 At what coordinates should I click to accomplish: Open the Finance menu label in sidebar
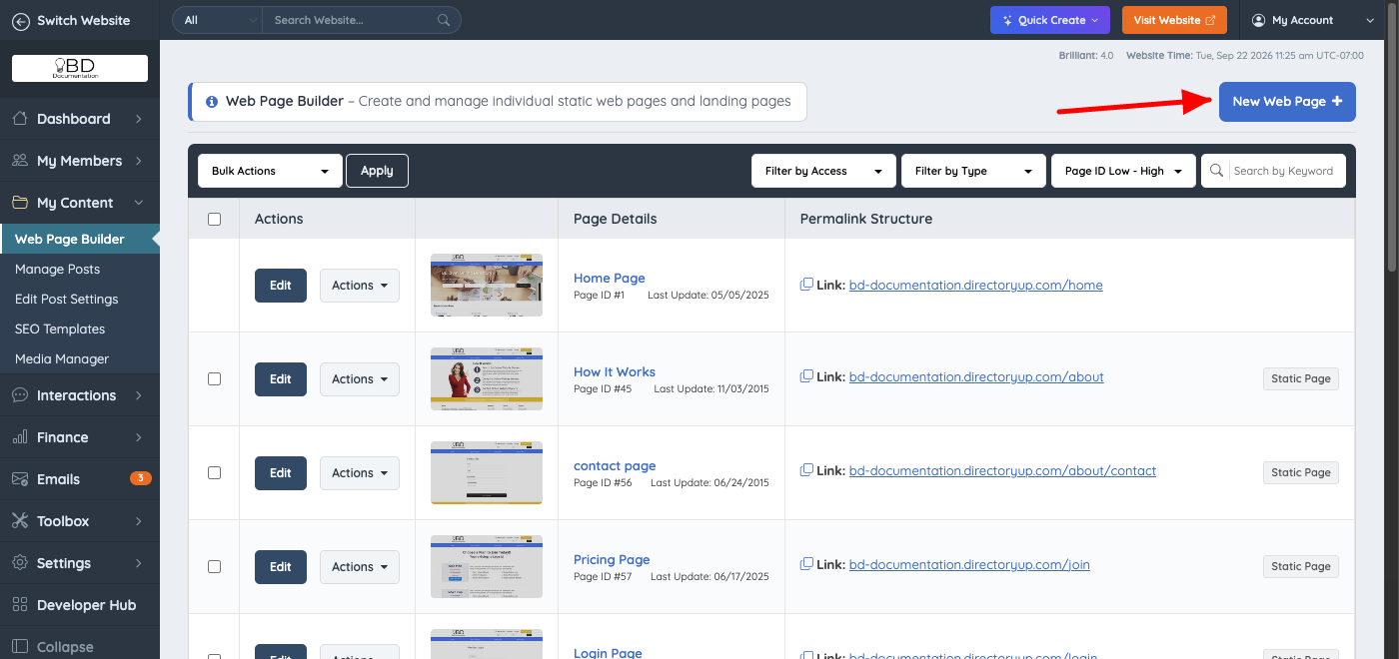click(x=63, y=437)
